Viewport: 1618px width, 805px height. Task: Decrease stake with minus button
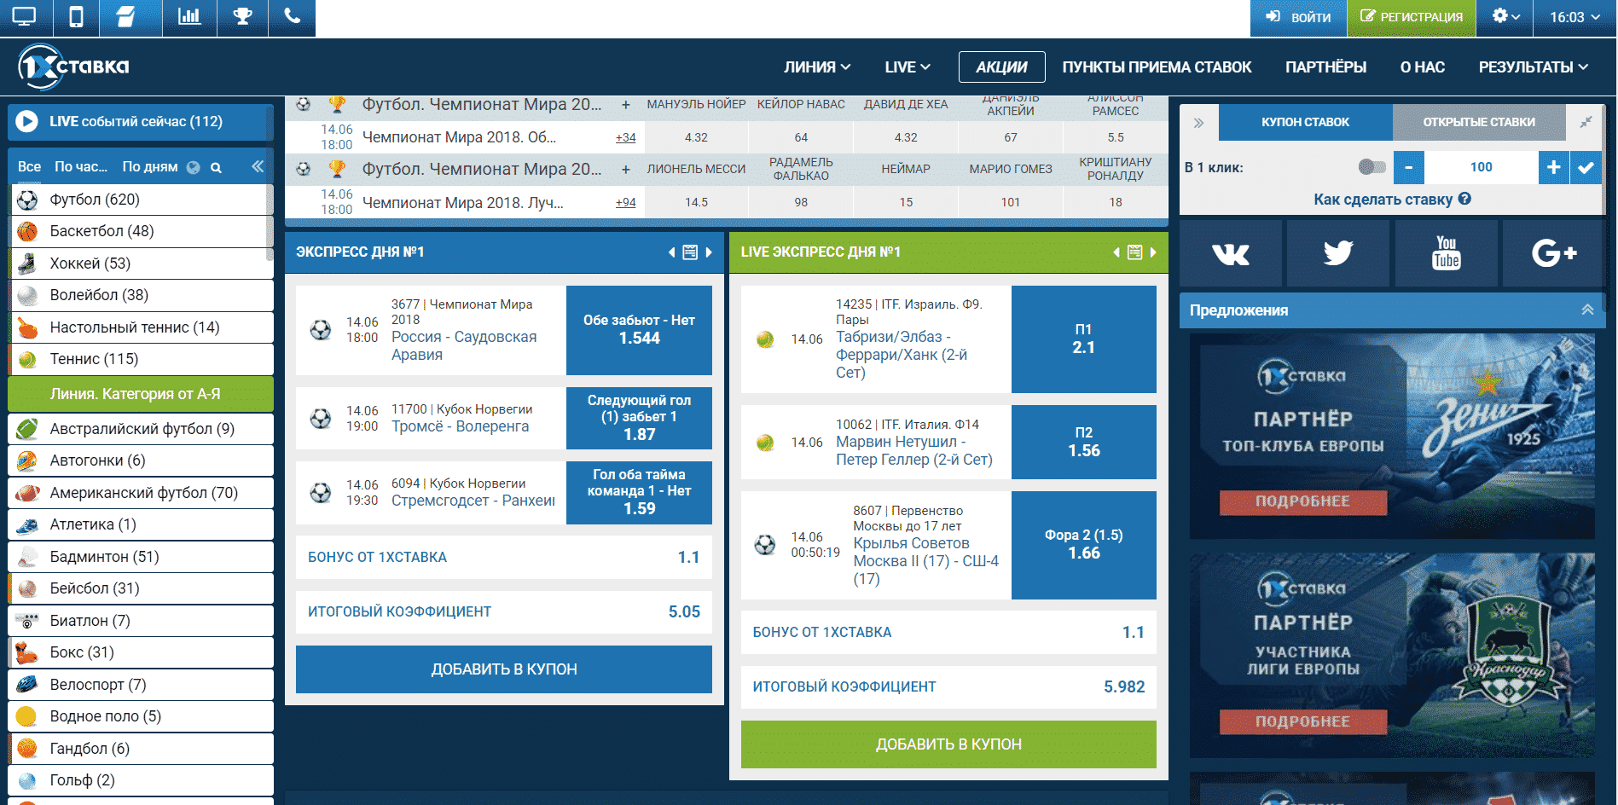point(1409,167)
